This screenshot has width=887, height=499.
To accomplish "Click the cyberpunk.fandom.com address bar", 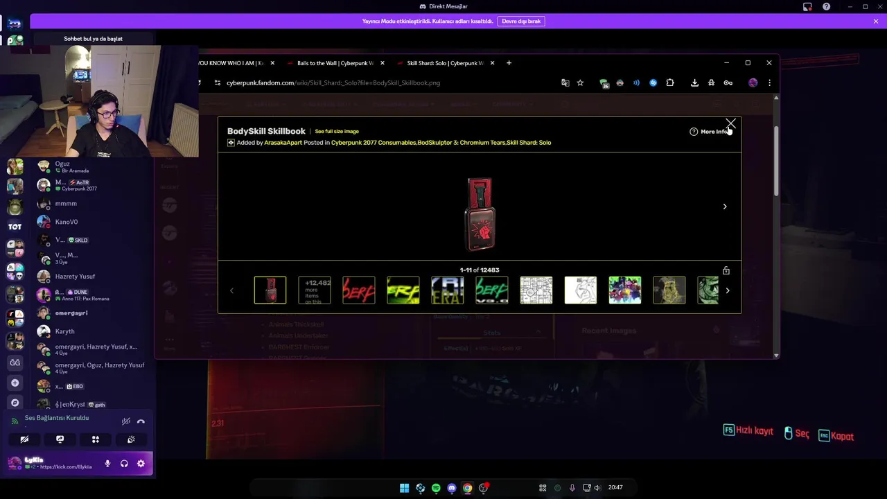I will point(388,82).
